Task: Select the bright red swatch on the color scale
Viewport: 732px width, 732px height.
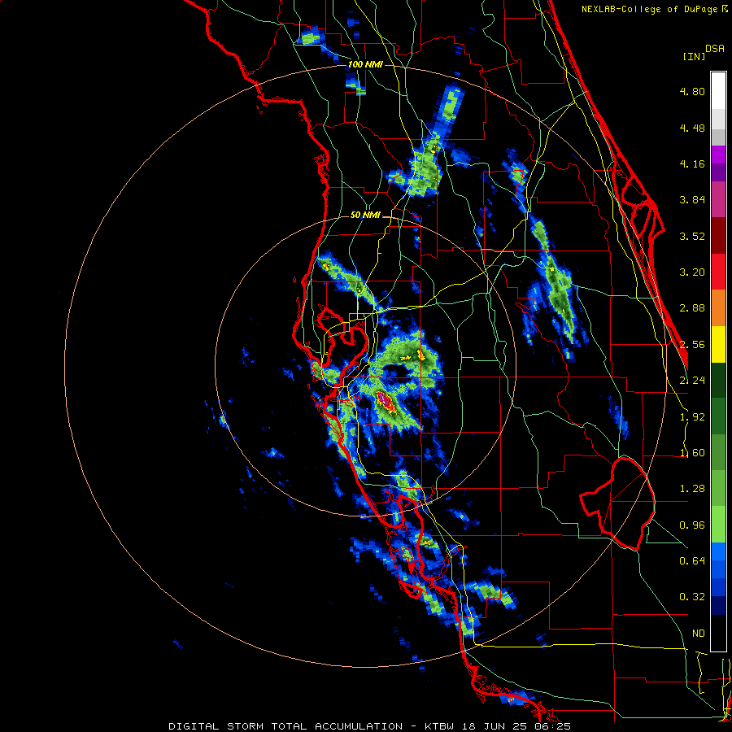Action: pyautogui.click(x=718, y=272)
